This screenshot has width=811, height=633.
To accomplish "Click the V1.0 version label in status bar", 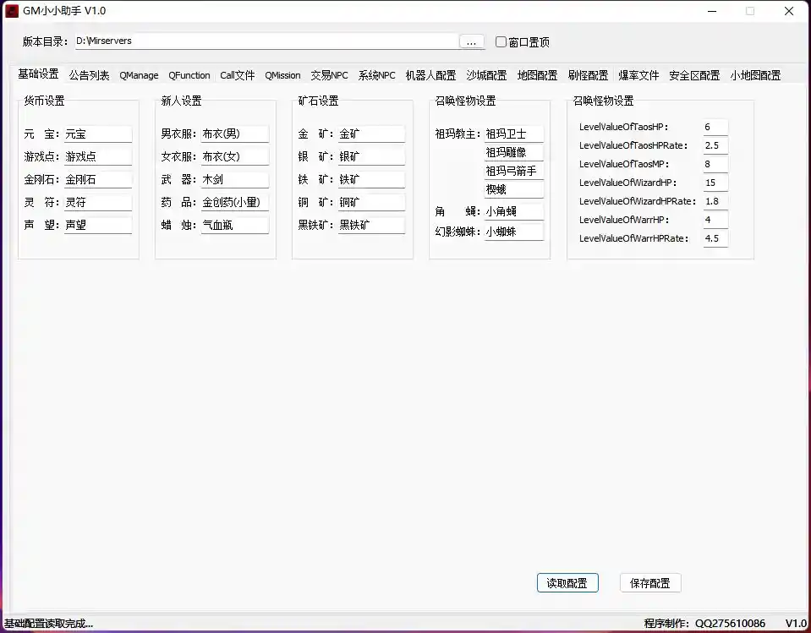I will click(x=796, y=624).
